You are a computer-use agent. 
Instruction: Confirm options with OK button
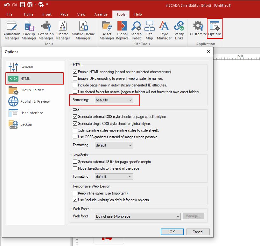(172, 232)
